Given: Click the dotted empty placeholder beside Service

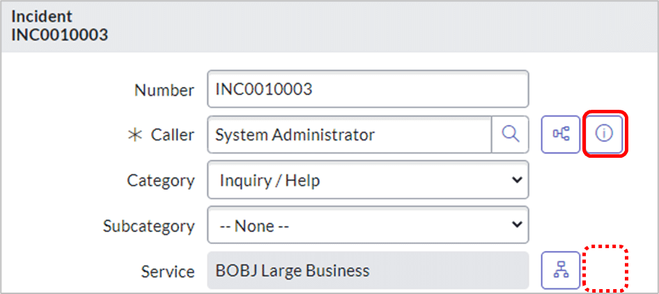Looking at the screenshot, I should point(605,268).
